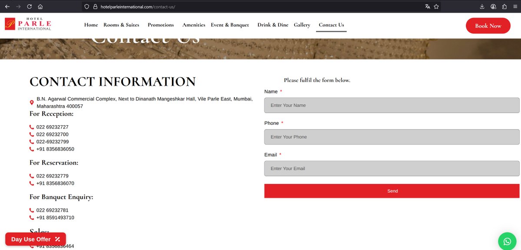Click the phone icon beside 022 69232781
521x250 pixels.
click(x=31, y=210)
